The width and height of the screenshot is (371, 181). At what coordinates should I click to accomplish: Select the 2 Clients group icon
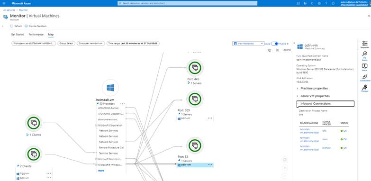[x=34, y=154]
